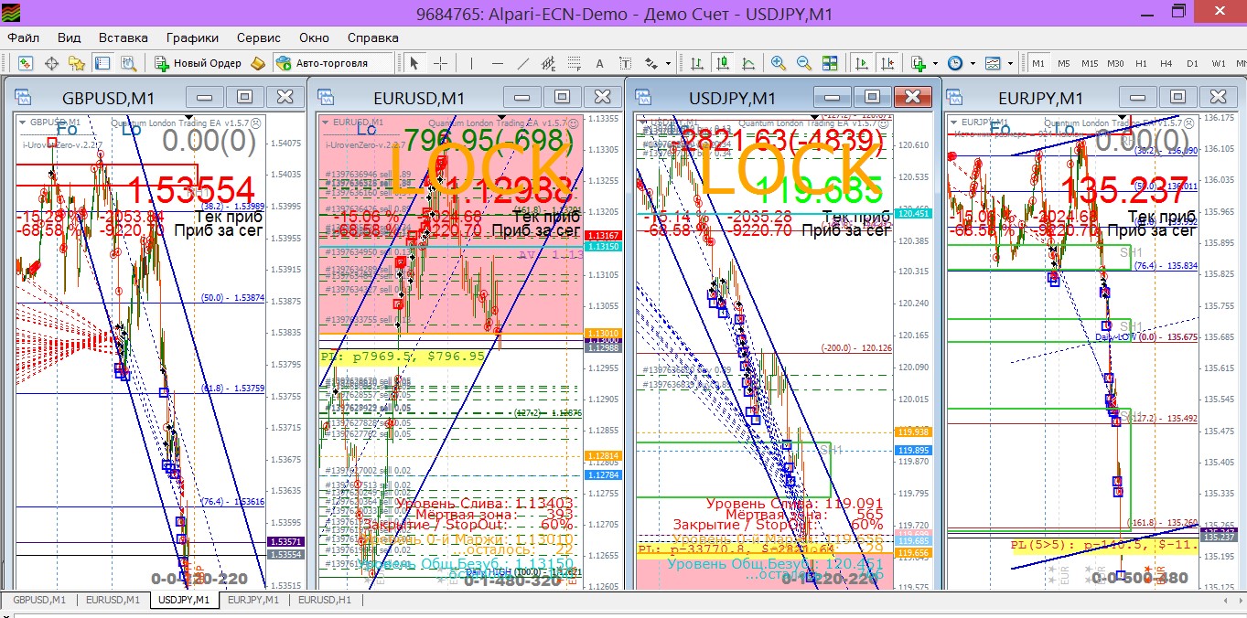This screenshot has height=618, width=1247.
Task: Switch to the GBPUSD,M1 bottom tab
Action: (x=38, y=600)
